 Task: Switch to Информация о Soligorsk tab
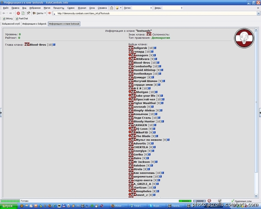coord(34,24)
